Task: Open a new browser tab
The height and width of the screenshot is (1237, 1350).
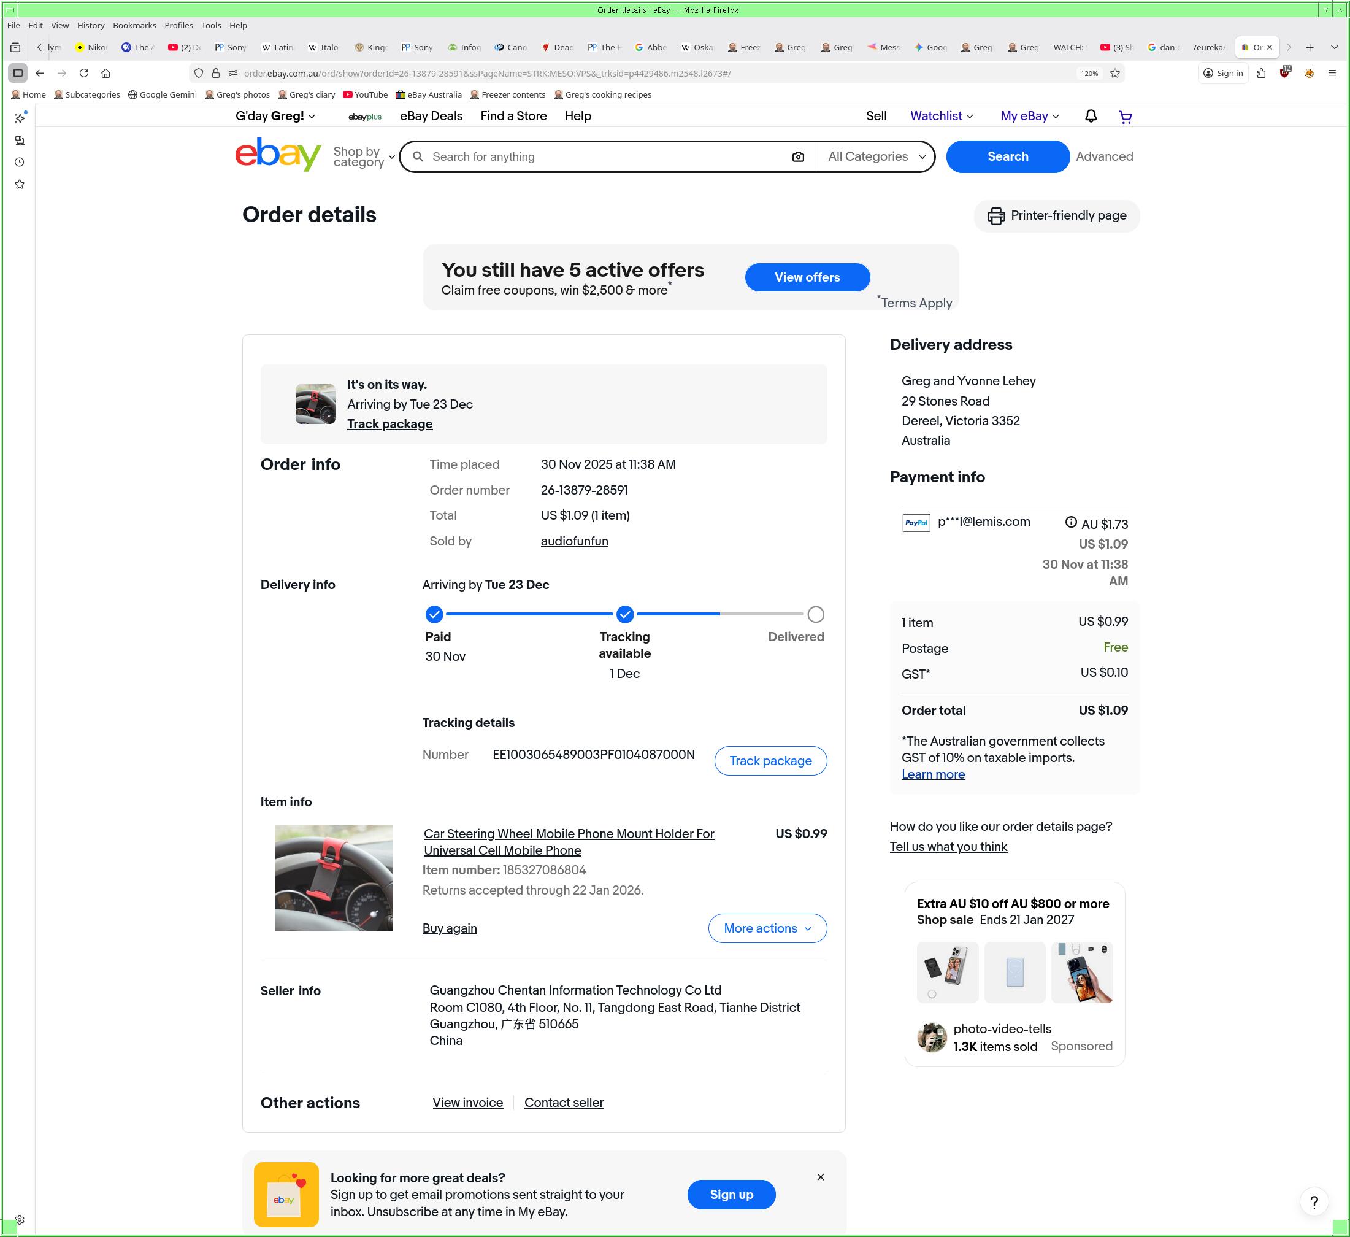Action: (1310, 47)
